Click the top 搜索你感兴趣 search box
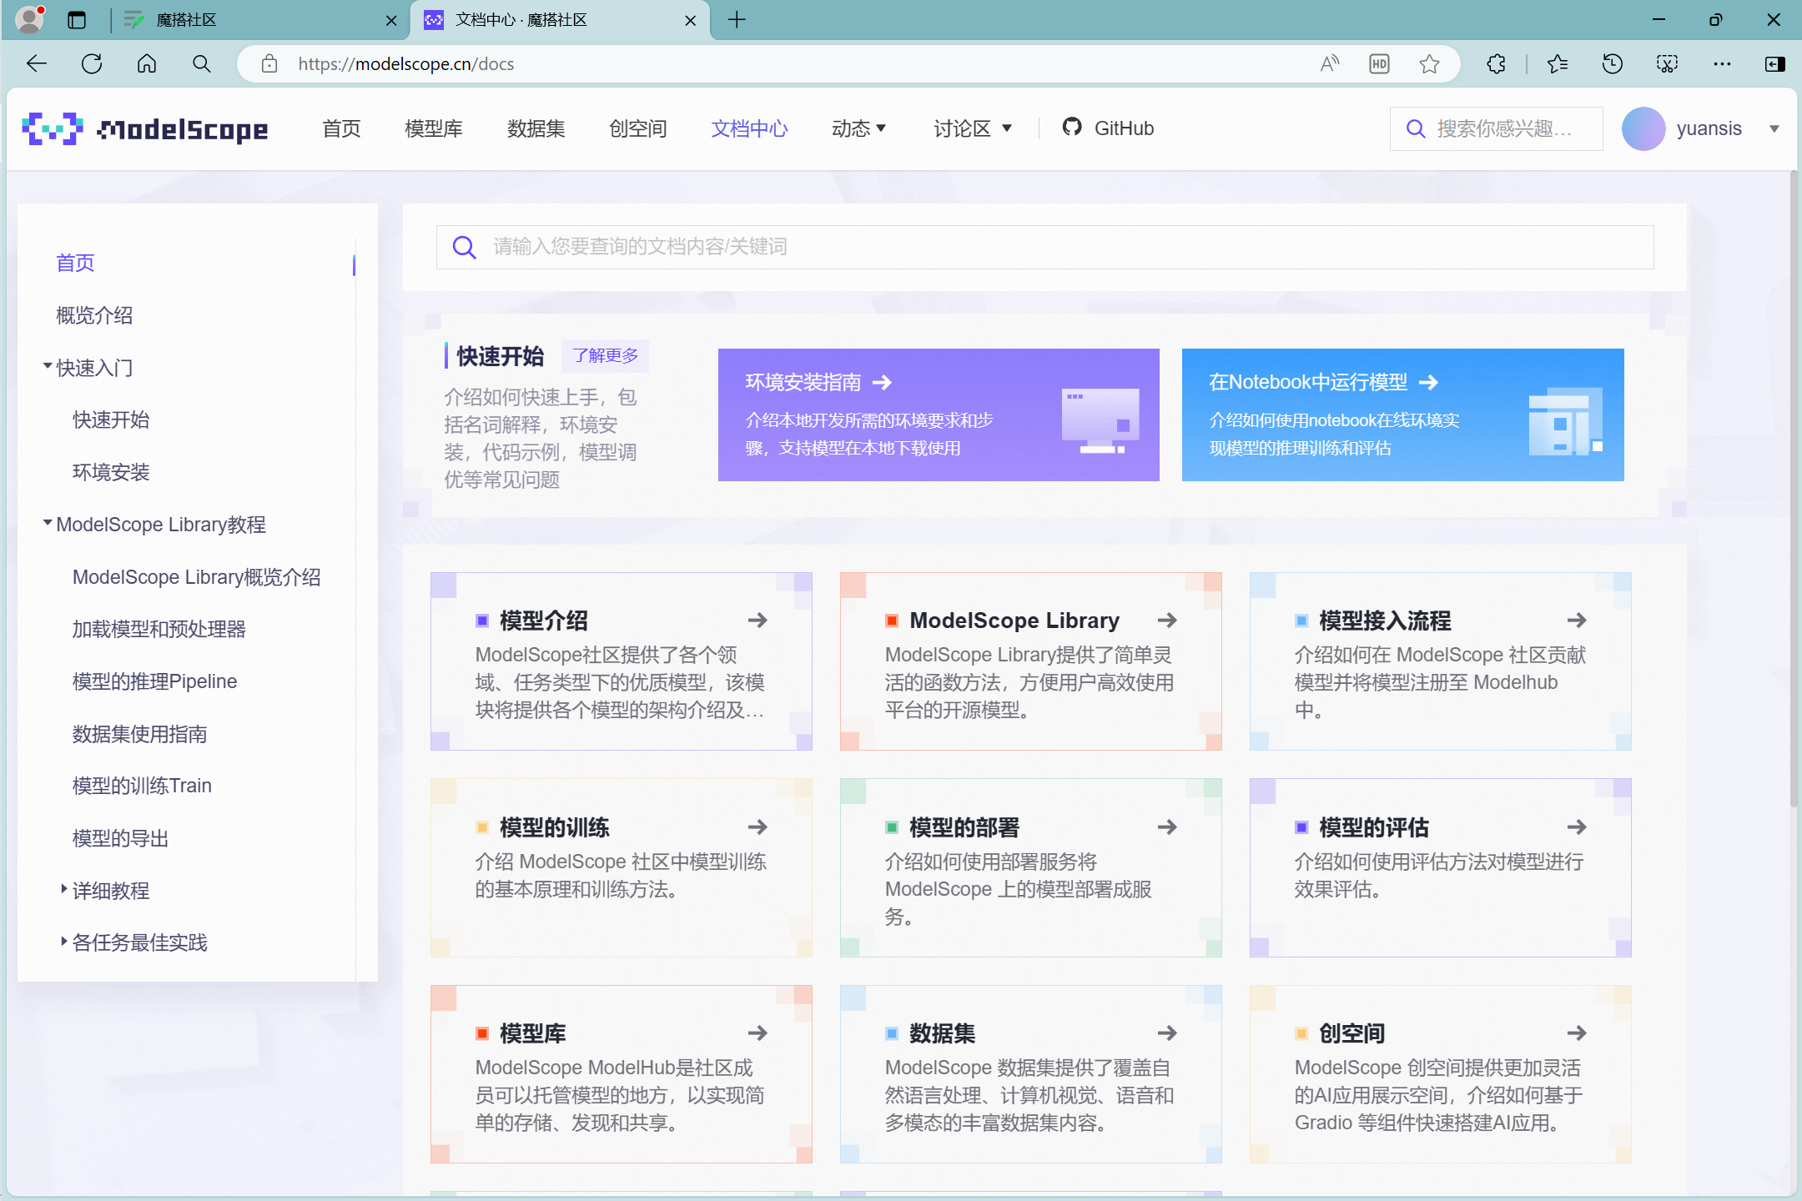Image resolution: width=1802 pixels, height=1201 pixels. tap(1496, 128)
